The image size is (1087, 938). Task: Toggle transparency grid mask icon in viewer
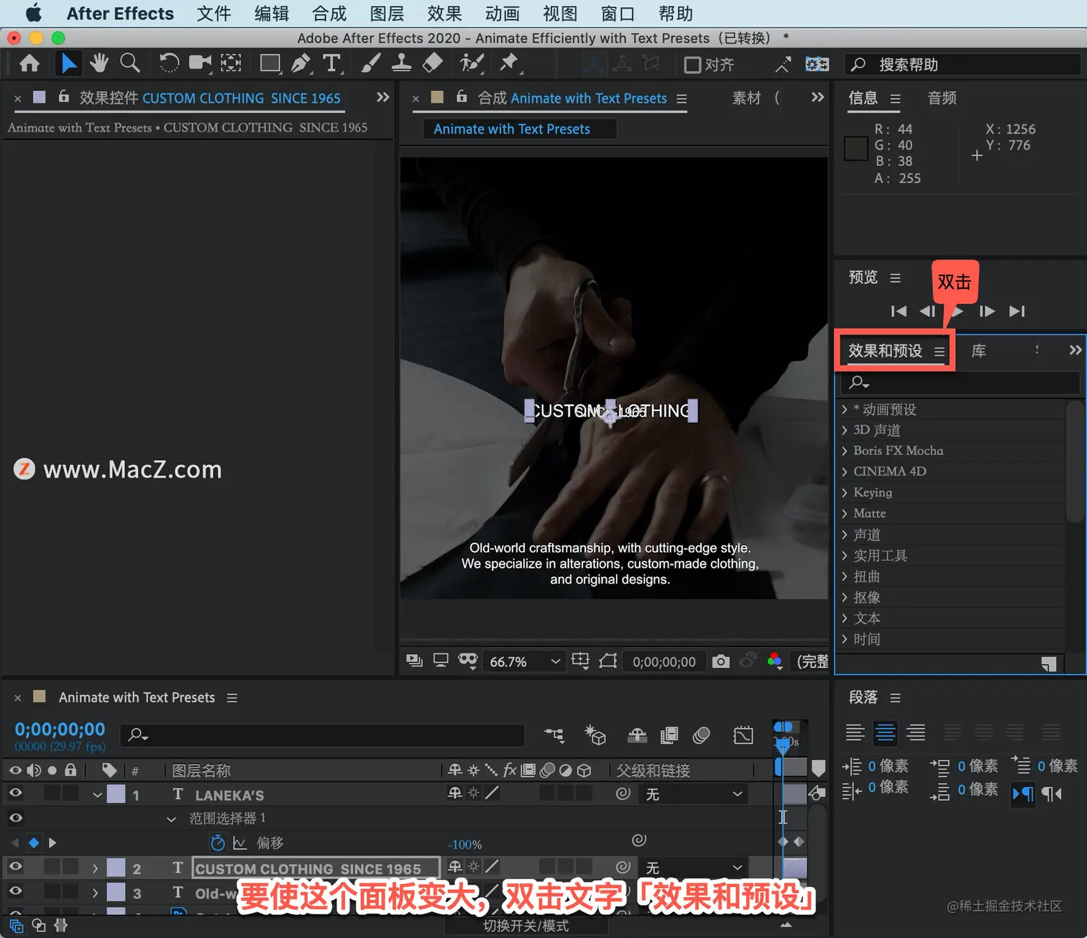[468, 661]
